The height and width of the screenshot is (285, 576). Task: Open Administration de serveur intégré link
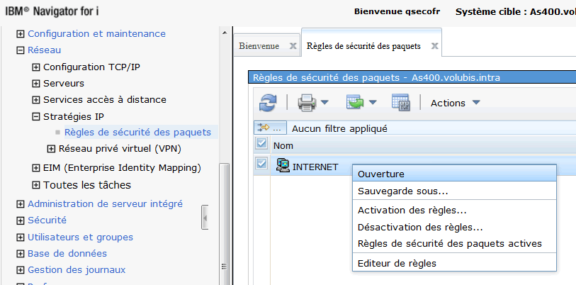pyautogui.click(x=105, y=203)
